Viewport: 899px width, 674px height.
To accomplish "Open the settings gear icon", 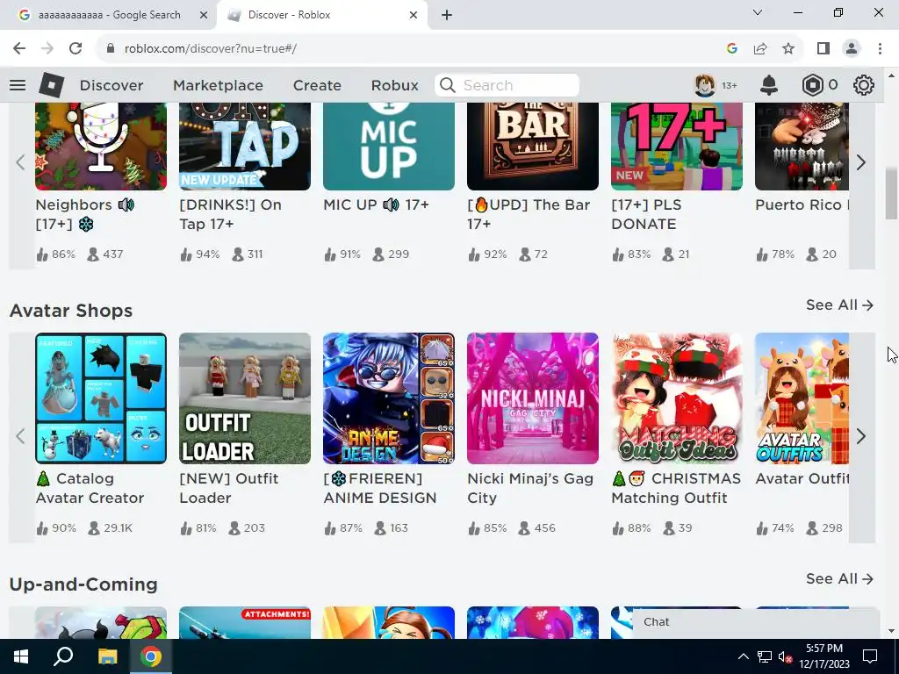I will coord(864,85).
